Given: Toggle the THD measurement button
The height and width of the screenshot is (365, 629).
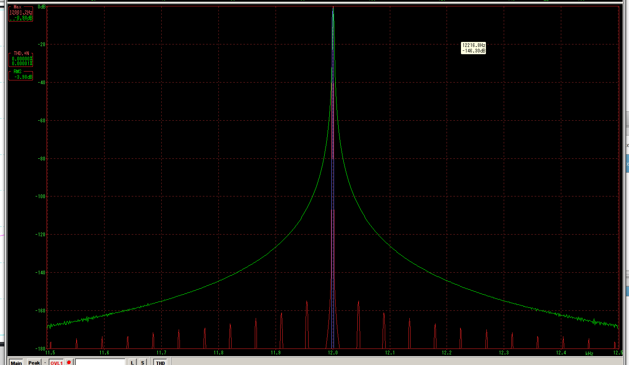Looking at the screenshot, I should (x=160, y=362).
